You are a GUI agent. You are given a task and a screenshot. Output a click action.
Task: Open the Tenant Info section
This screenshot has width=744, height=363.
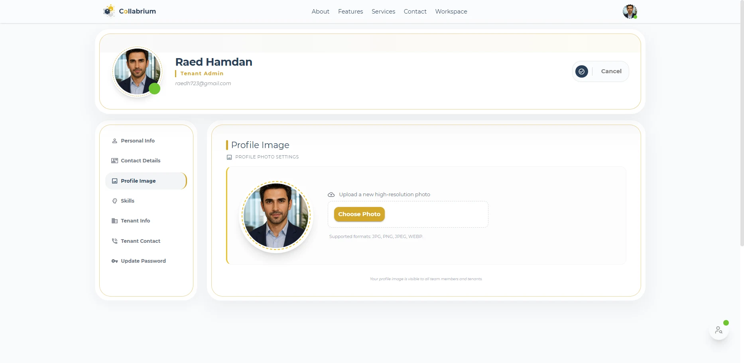pos(146,221)
